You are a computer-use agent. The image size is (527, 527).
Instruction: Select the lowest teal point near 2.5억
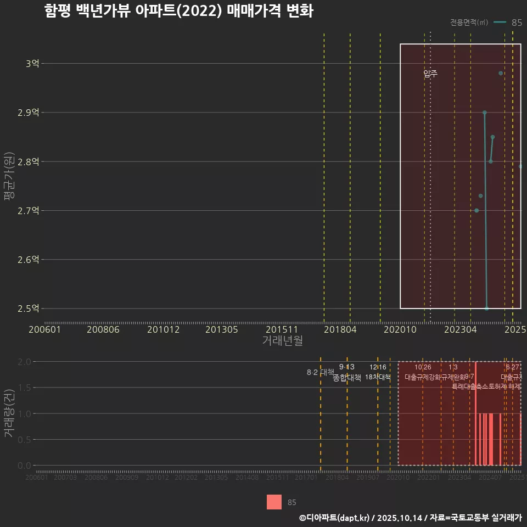coord(487,309)
